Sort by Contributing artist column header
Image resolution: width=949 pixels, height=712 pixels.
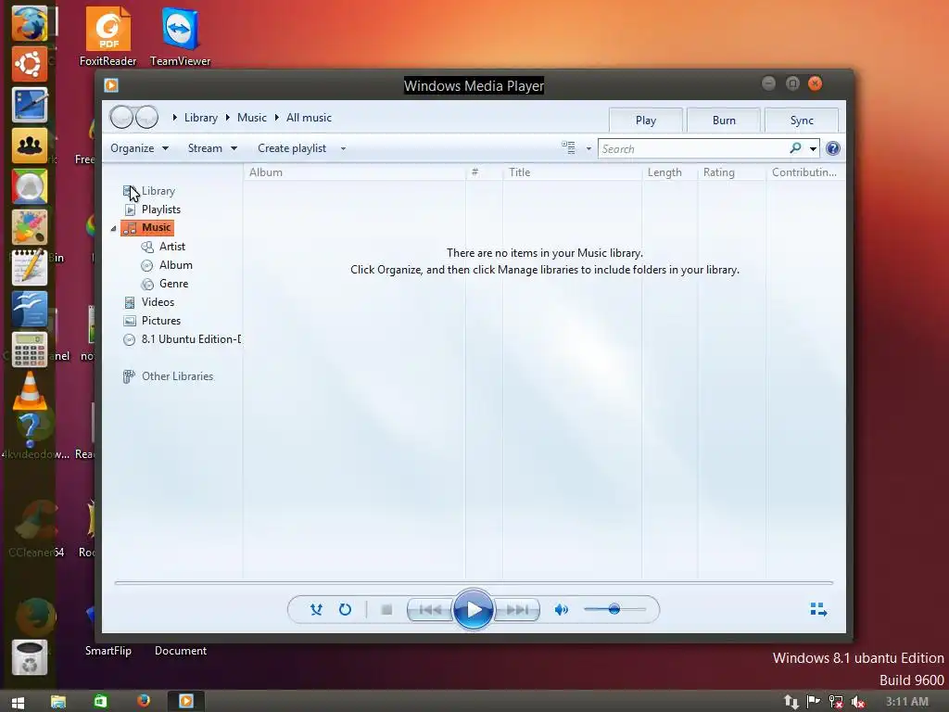[805, 172]
